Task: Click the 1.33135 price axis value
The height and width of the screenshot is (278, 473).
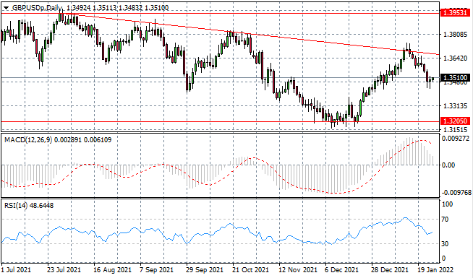Action: click(455, 105)
